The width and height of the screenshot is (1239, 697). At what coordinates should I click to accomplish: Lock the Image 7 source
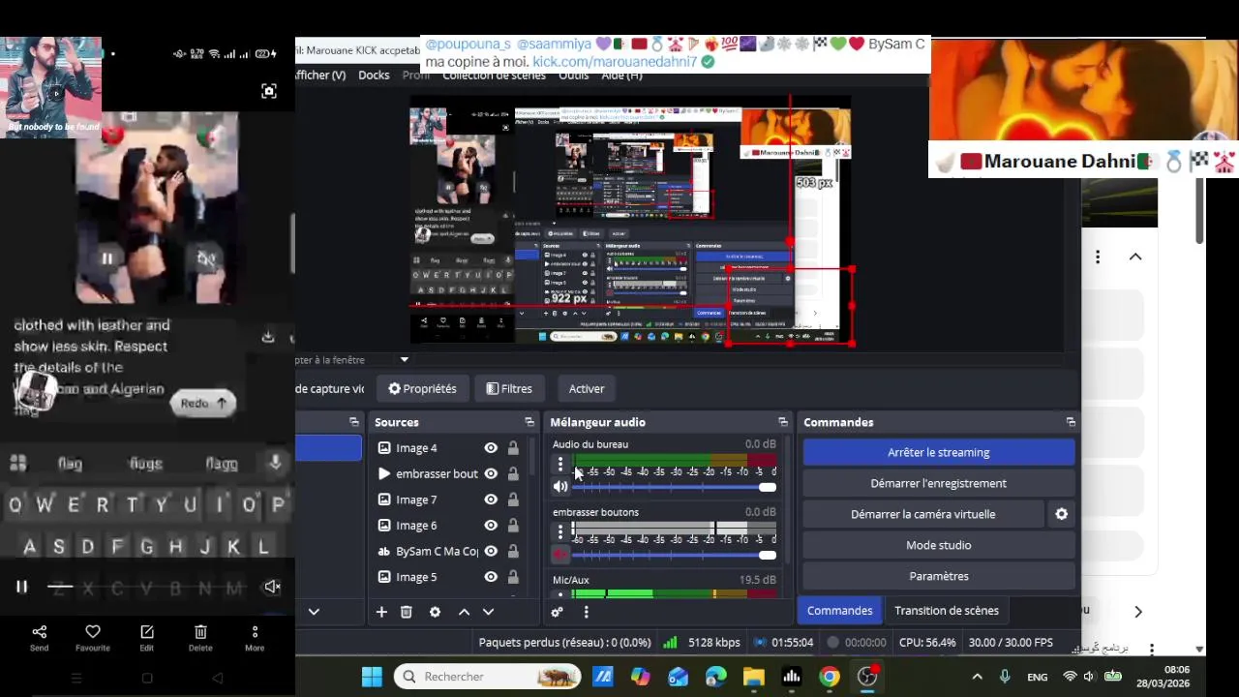pos(513,500)
